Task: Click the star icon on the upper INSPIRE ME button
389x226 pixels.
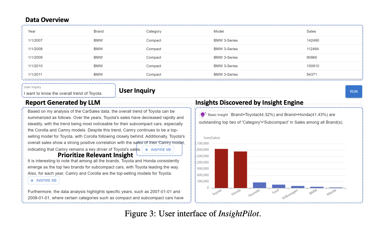Action: point(147,150)
